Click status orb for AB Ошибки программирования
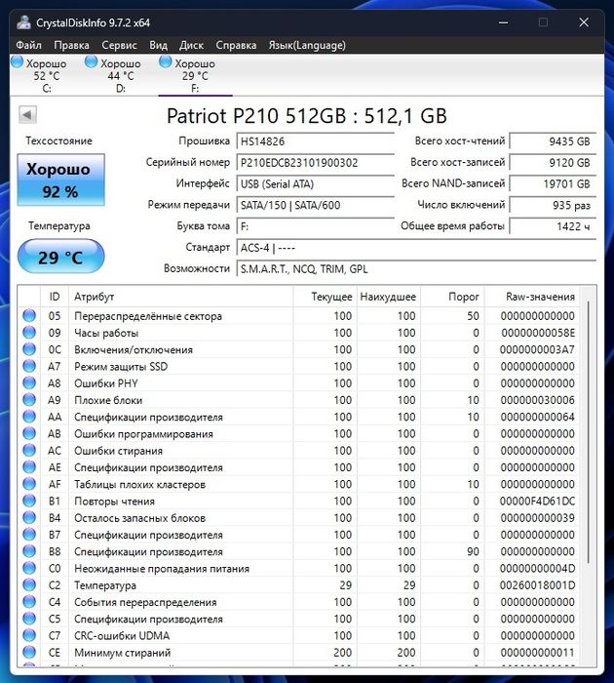The width and height of the screenshot is (614, 683). (x=29, y=433)
